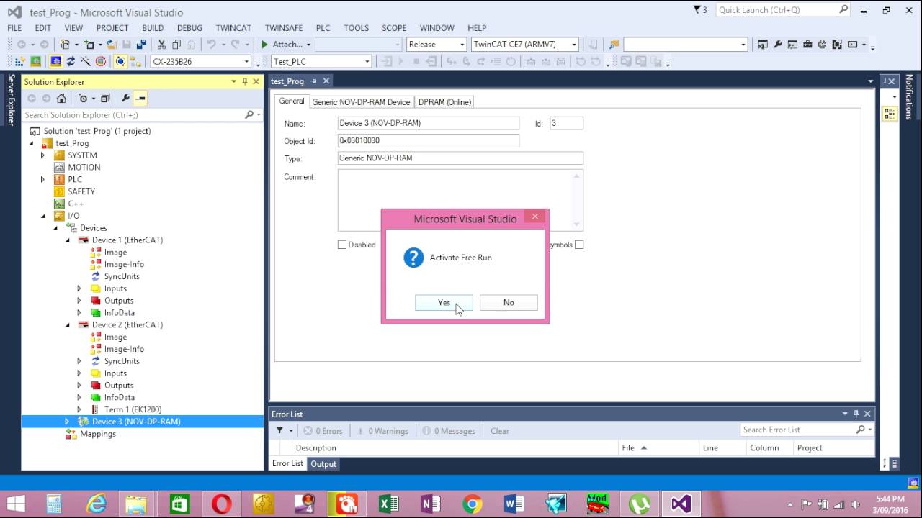This screenshot has width=922, height=518.
Task: Click the Toolbox icon in top toolbar
Action: coord(807,44)
